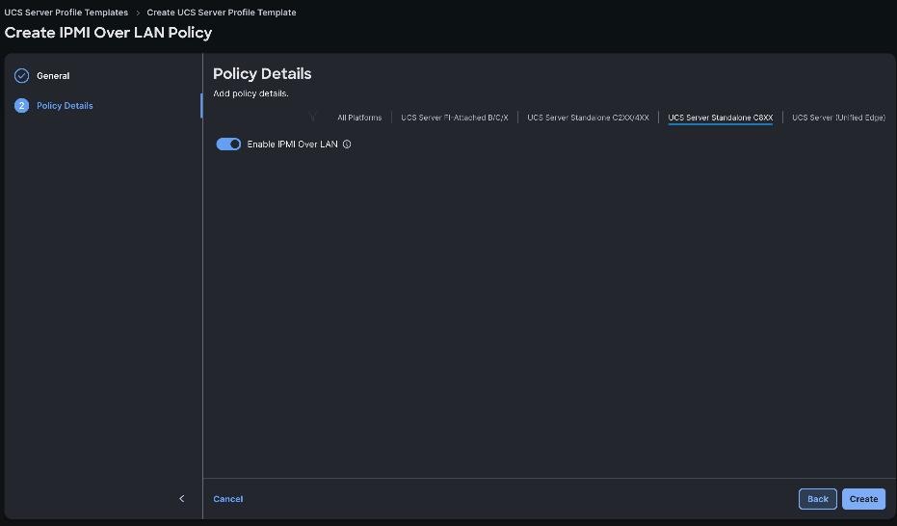Click the info icon beside Enable IPMI Over LAN

pos(347,145)
